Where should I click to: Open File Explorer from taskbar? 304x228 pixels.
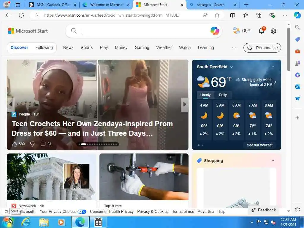click(44, 222)
